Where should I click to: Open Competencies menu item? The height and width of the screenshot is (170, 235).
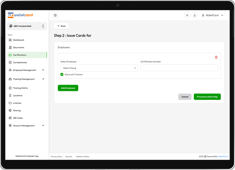(27, 62)
